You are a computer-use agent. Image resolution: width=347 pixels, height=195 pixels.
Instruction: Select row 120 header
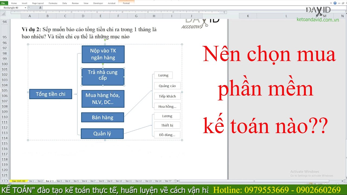(5, 170)
